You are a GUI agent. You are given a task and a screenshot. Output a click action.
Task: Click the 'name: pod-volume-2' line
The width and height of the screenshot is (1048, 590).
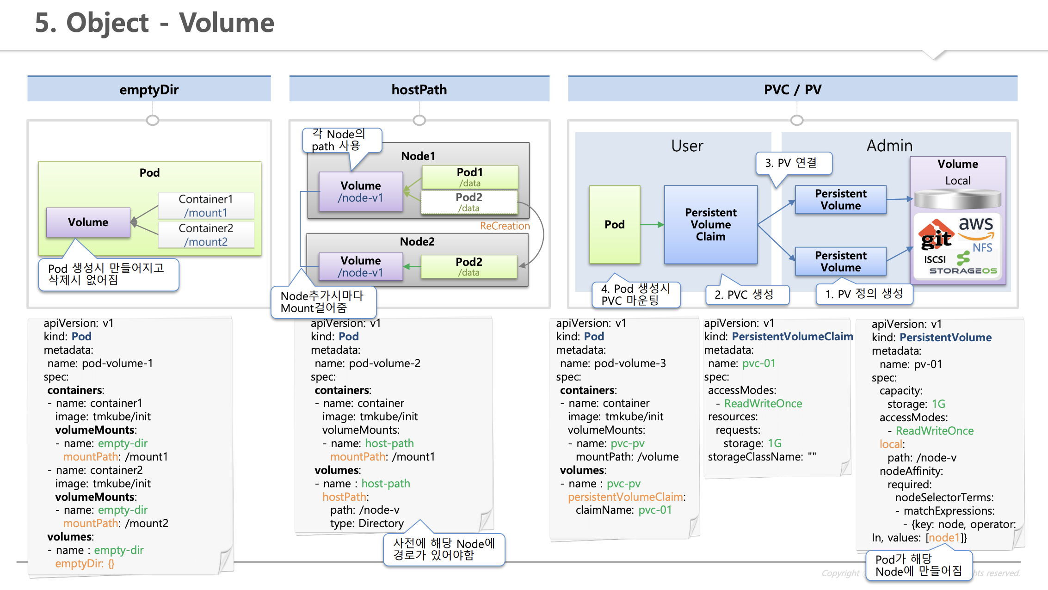(368, 363)
